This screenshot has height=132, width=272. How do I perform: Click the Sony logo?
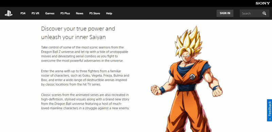262,3
